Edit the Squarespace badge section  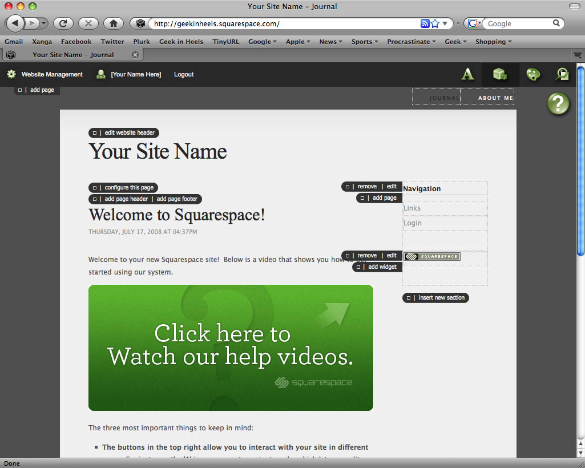click(392, 255)
